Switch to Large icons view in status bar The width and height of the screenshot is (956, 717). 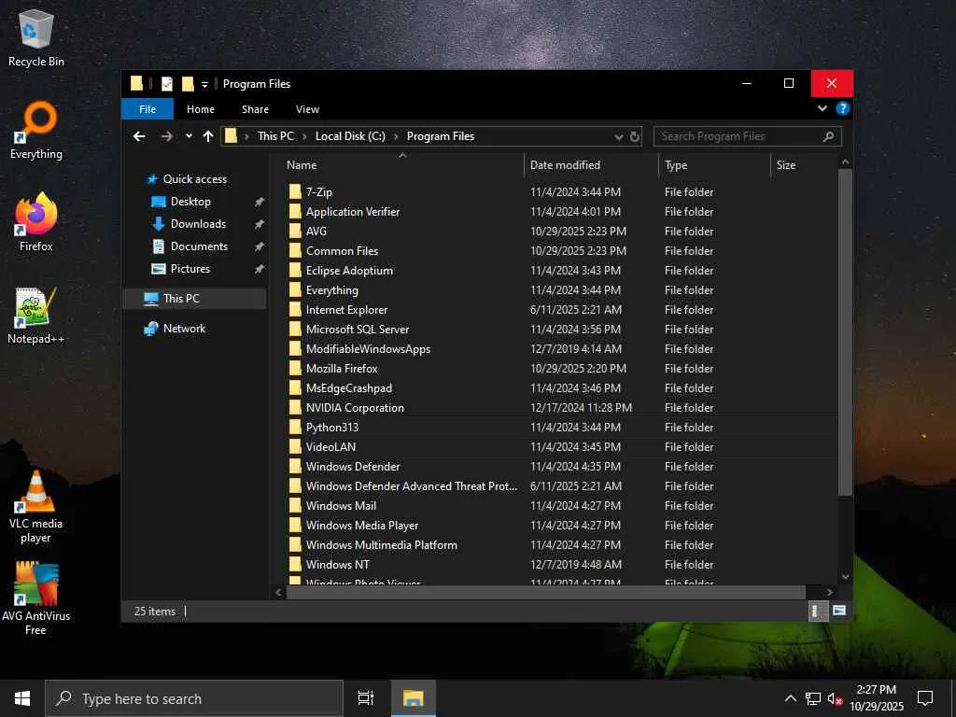coord(839,611)
